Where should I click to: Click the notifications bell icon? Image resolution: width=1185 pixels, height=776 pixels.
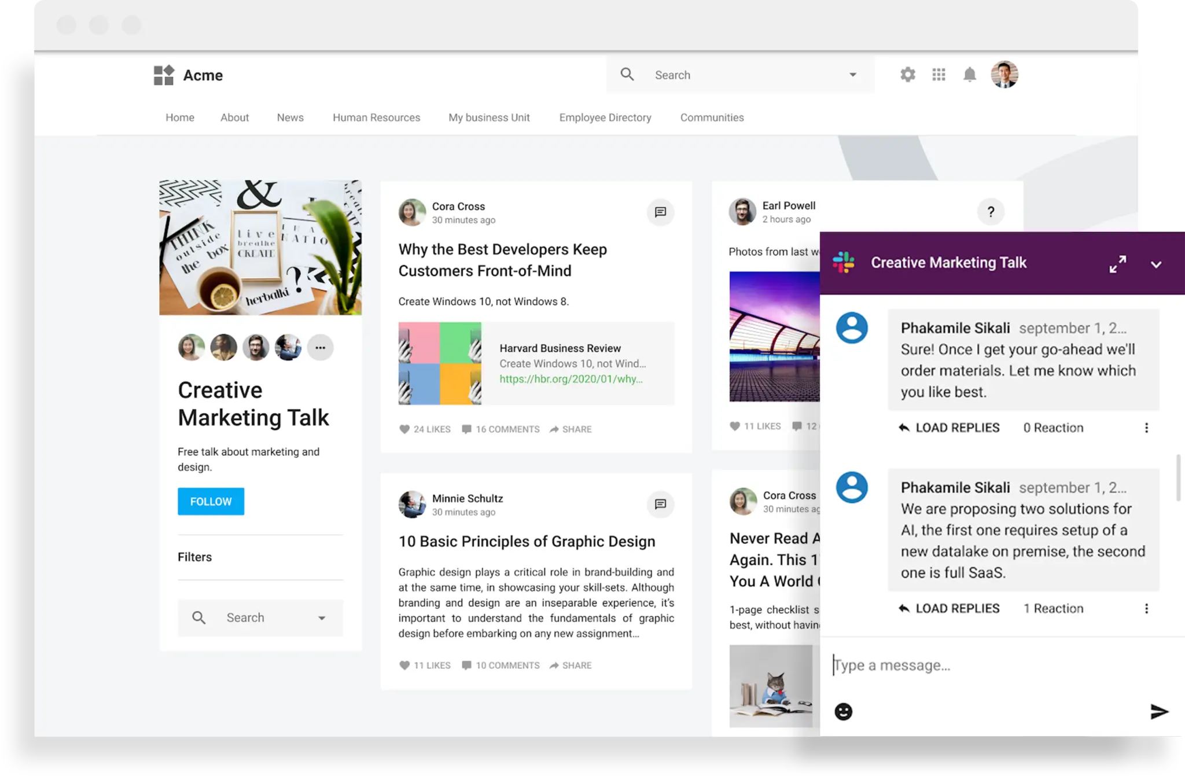(970, 75)
